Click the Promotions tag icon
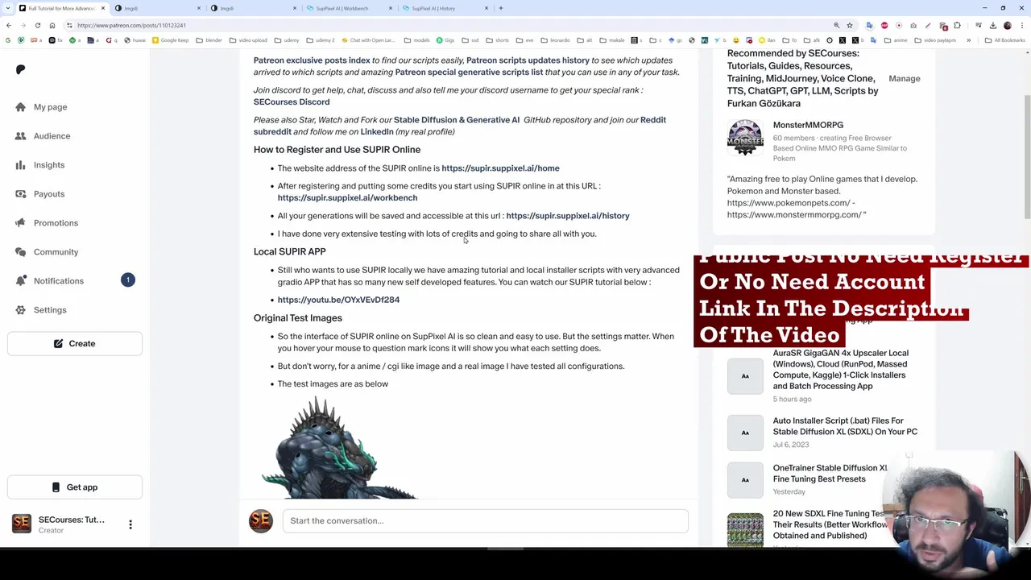The width and height of the screenshot is (1031, 580). tap(21, 223)
